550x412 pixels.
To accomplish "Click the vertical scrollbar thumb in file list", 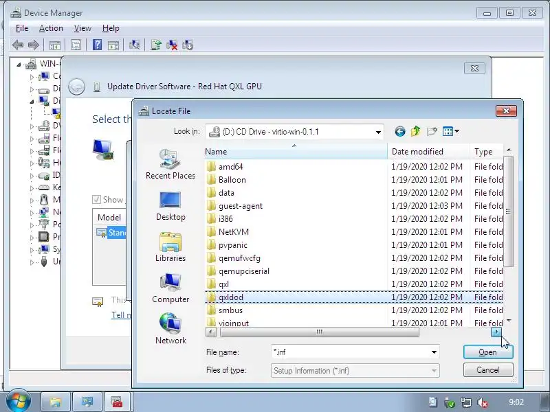I will 508,211.
